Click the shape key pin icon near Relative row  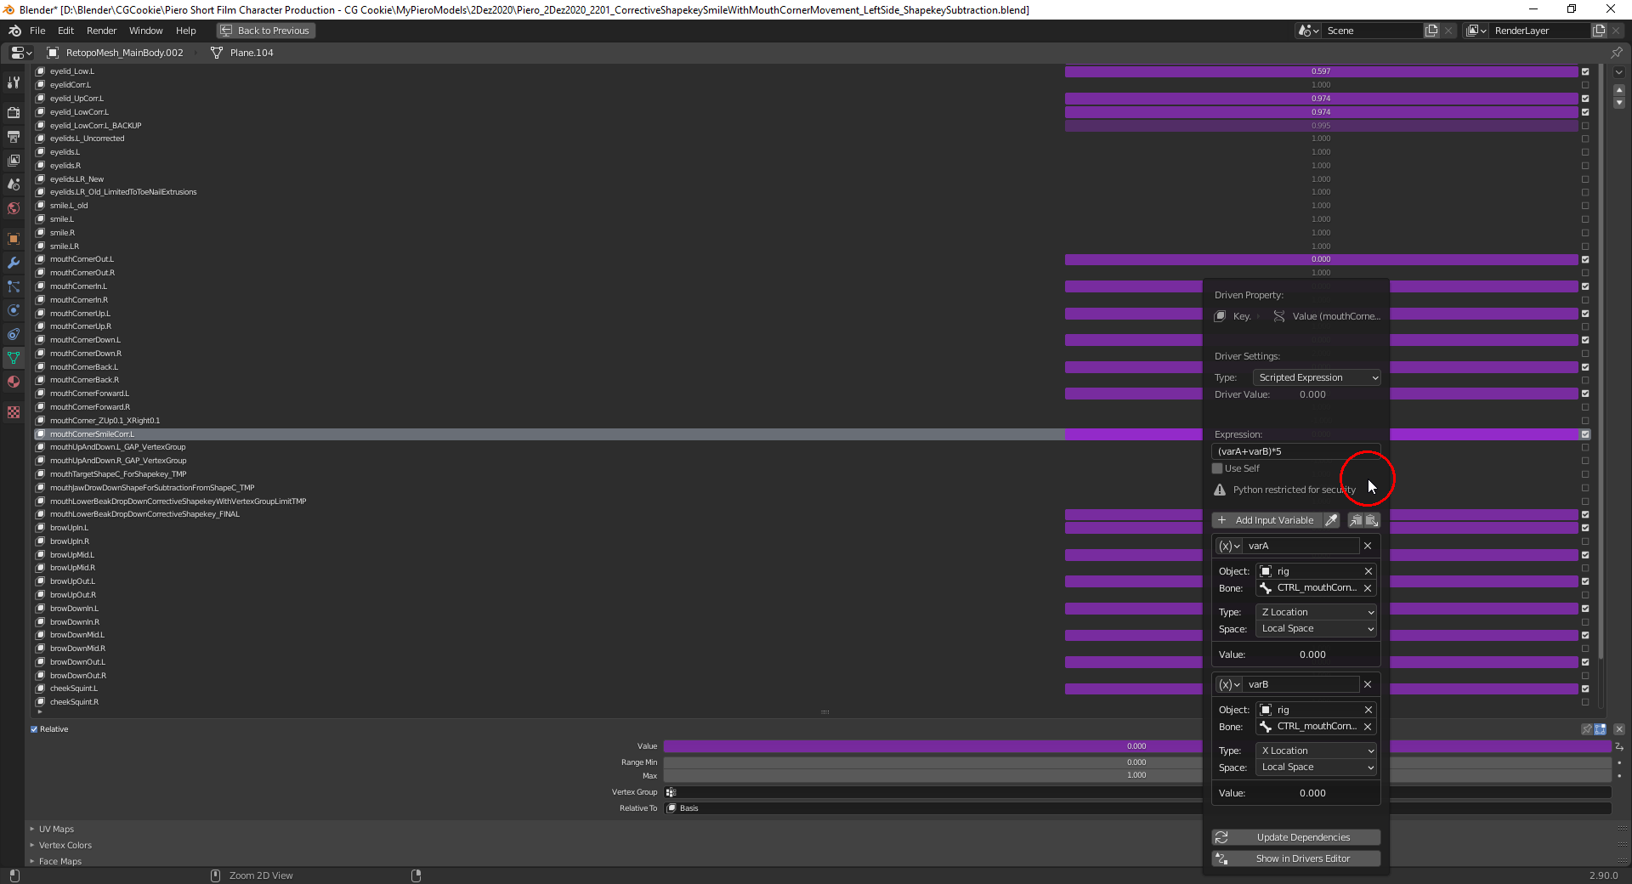(x=1586, y=729)
